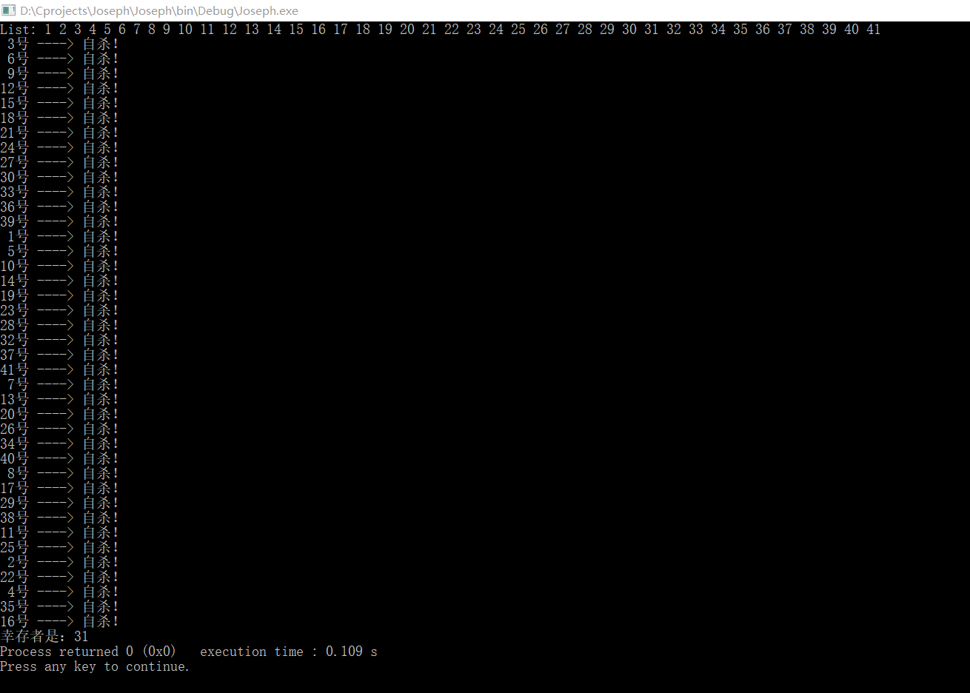Click the line "15号 ----> 自杀!"
The width and height of the screenshot is (970, 693).
pos(59,103)
